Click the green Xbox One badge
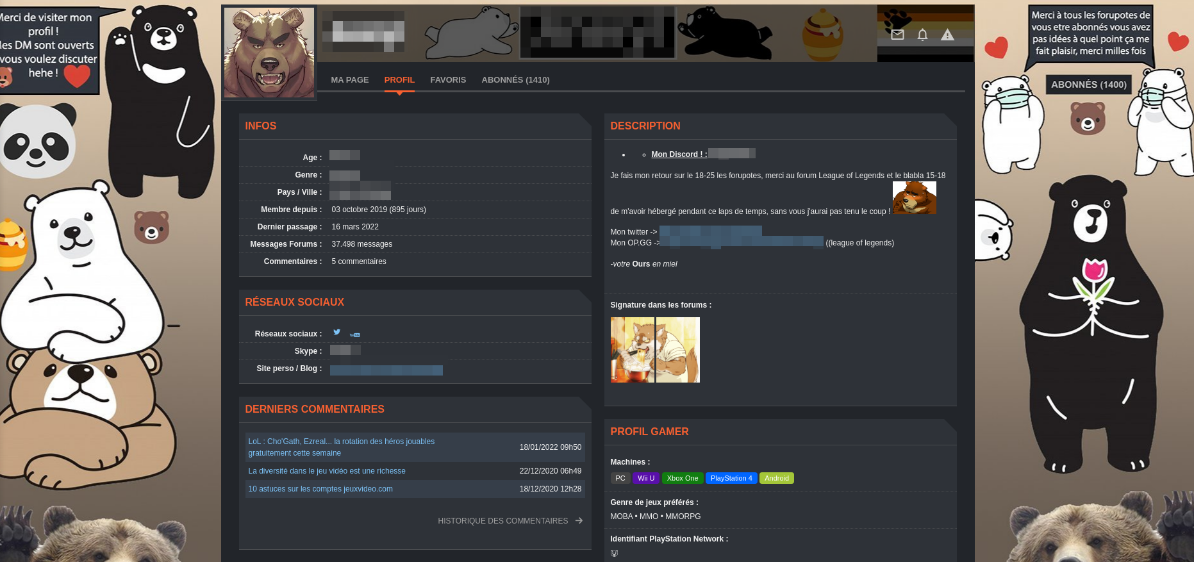The height and width of the screenshot is (562, 1194). coord(682,478)
